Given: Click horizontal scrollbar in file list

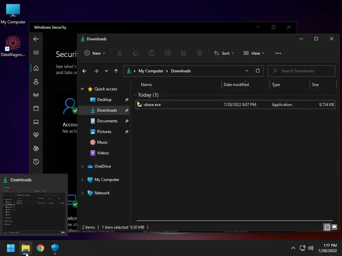Looking at the screenshot, I should (235, 221).
